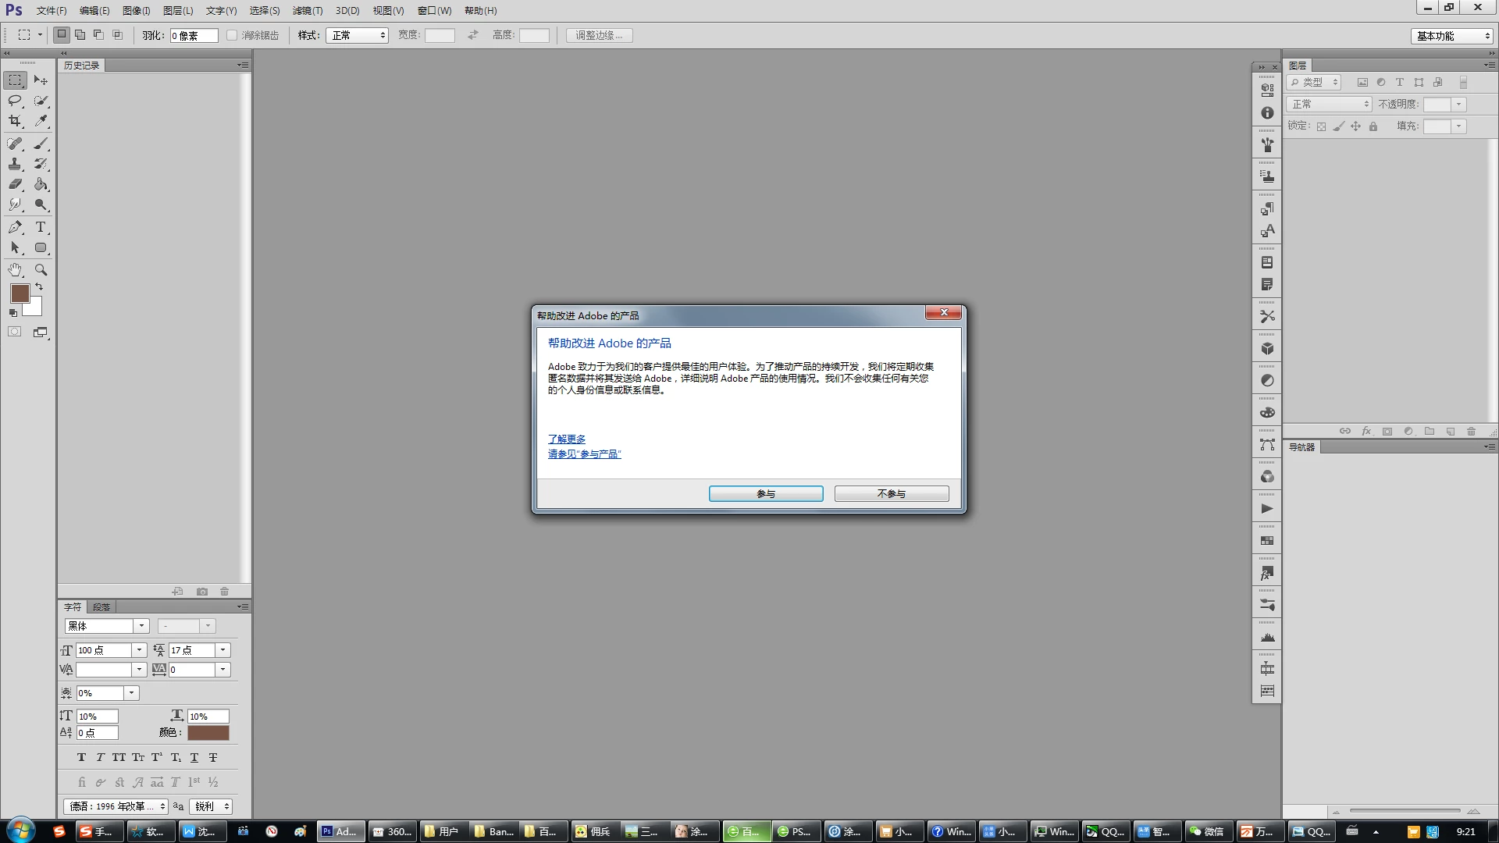Open the 基本功能 workspace dropdown
Viewport: 1499px width, 843px height.
point(1452,36)
